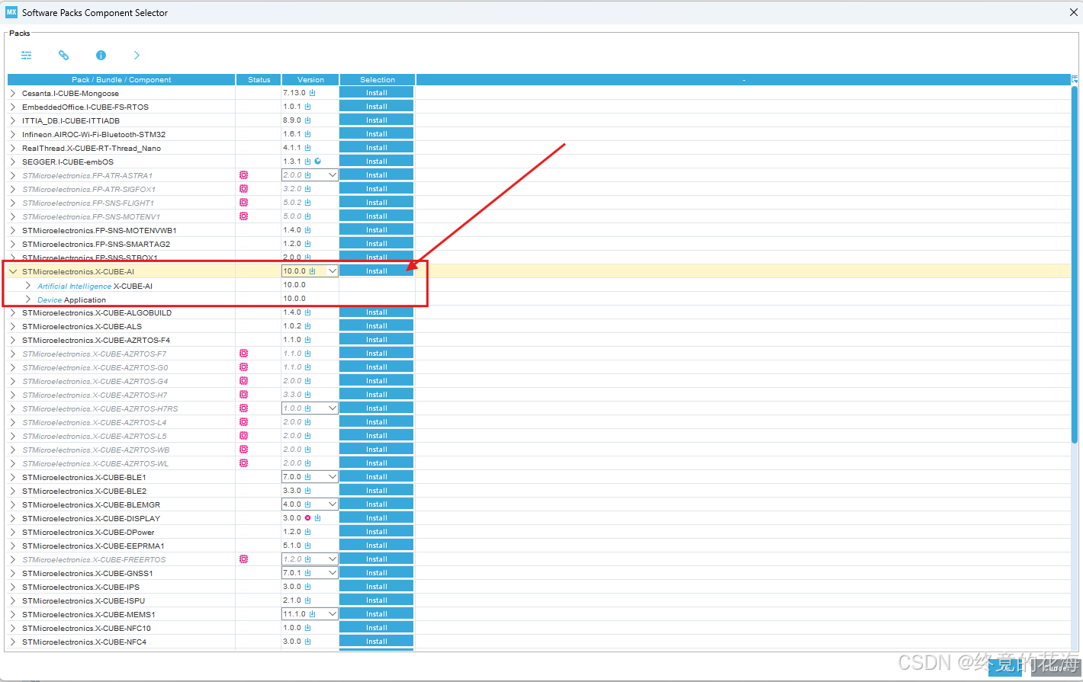The width and height of the screenshot is (1083, 682).
Task: Click the Device link in Application row
Action: click(x=50, y=300)
